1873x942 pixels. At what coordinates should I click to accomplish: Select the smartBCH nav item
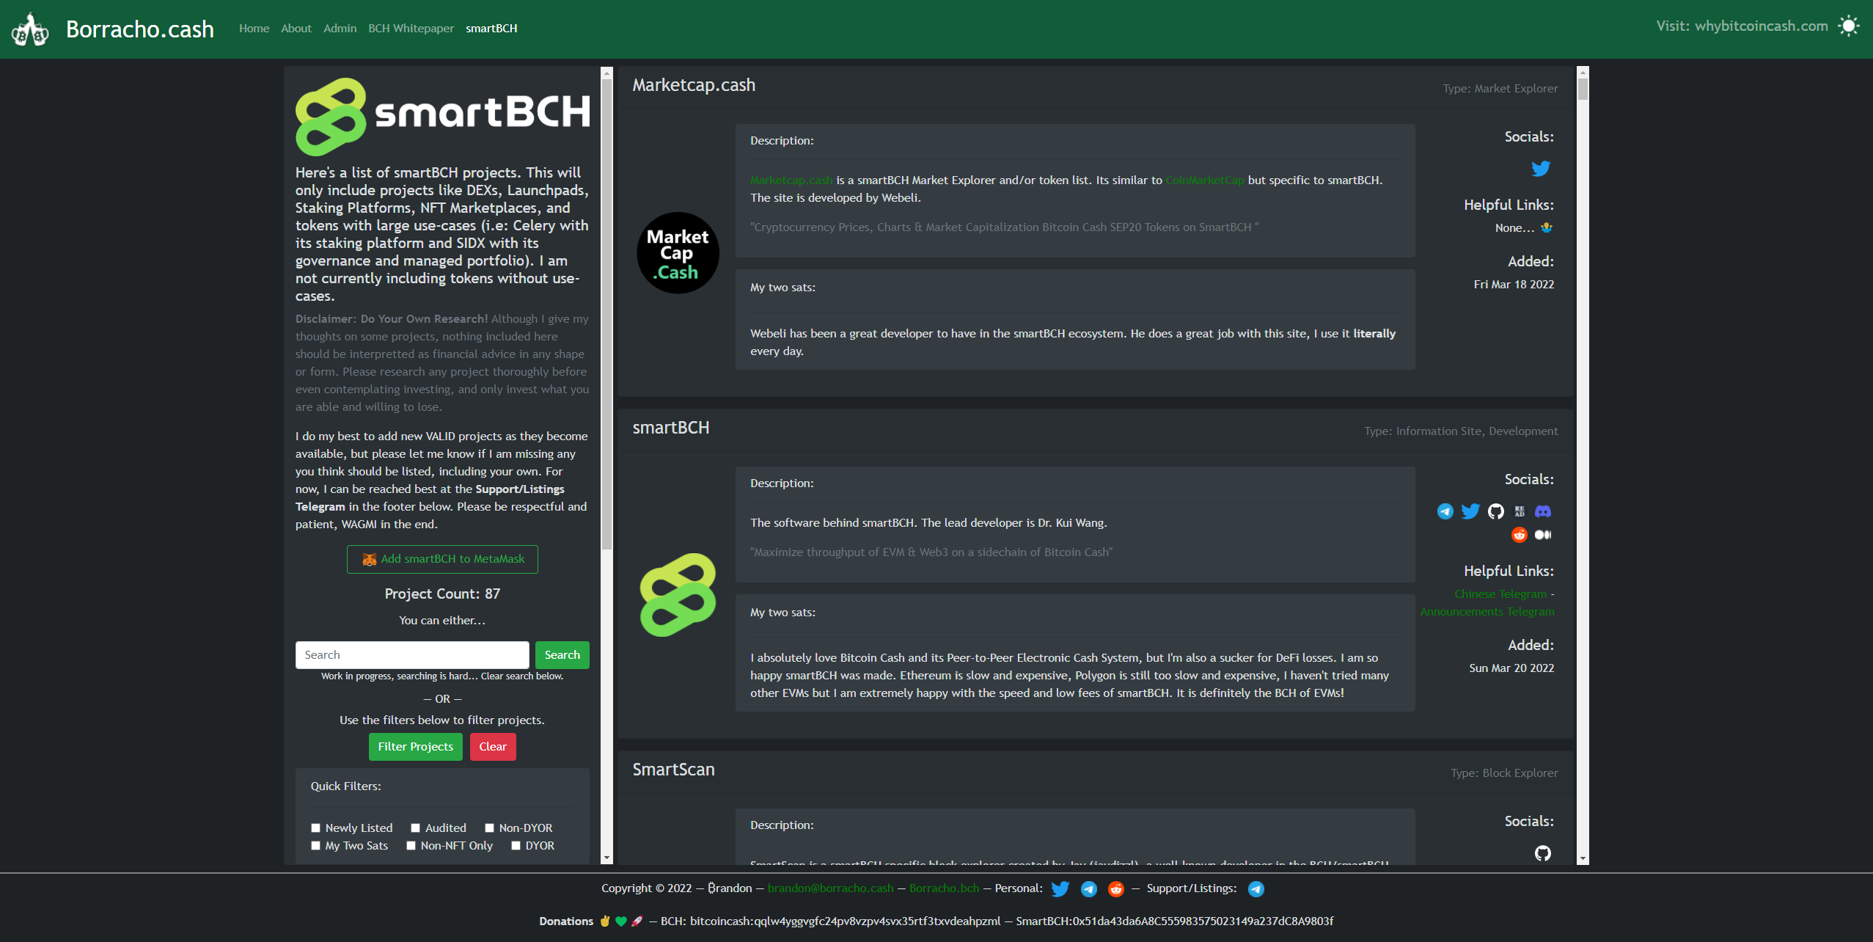[x=491, y=29]
